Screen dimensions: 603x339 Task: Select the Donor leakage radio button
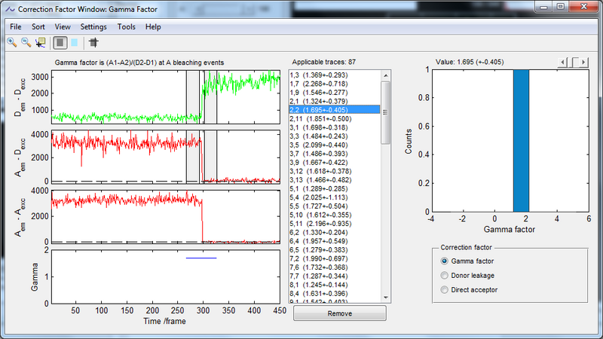pyautogui.click(x=445, y=275)
